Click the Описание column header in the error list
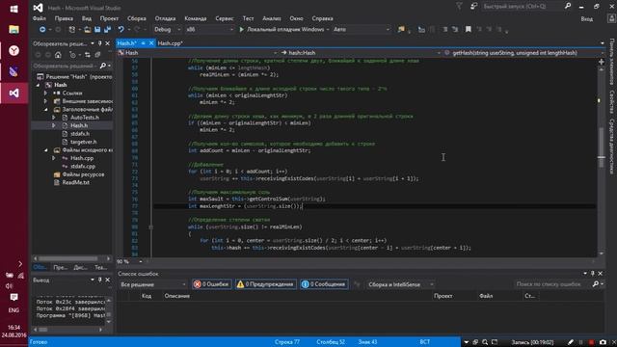The image size is (617, 347). 177,296
